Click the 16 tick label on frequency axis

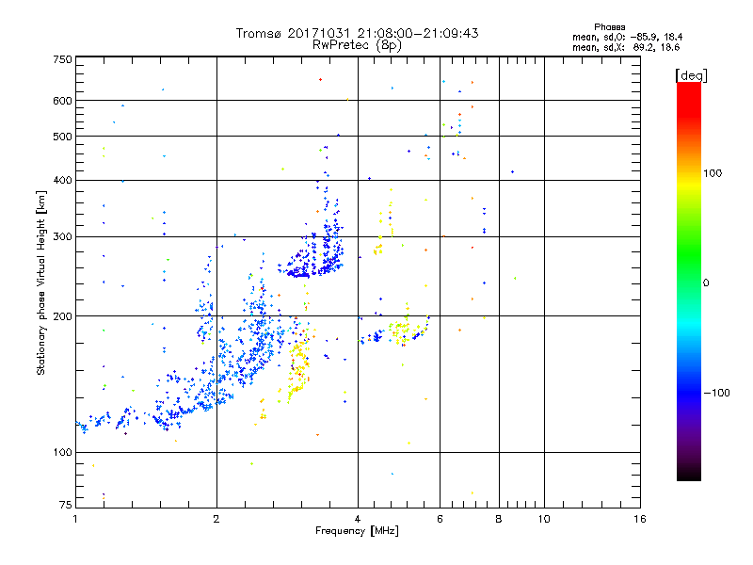pyautogui.click(x=640, y=519)
